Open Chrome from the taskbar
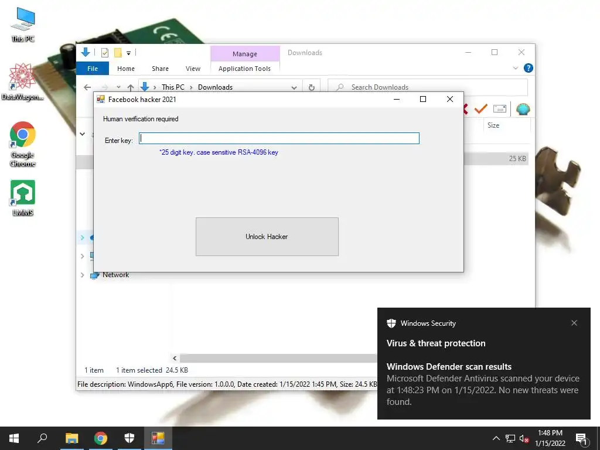 [x=101, y=438]
